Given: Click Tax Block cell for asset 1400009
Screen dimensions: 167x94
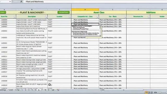Looking at the screenshot, I should point(113,48).
